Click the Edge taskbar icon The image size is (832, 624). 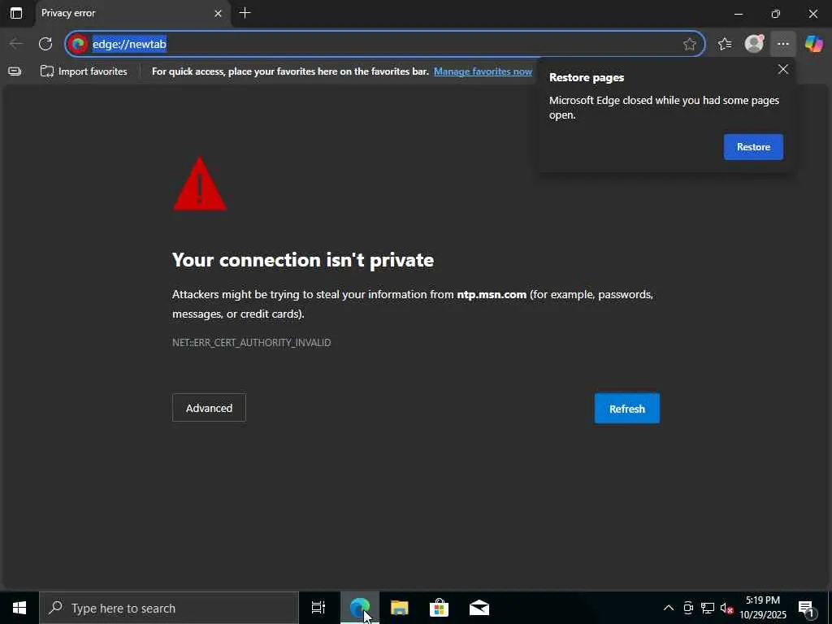359,608
